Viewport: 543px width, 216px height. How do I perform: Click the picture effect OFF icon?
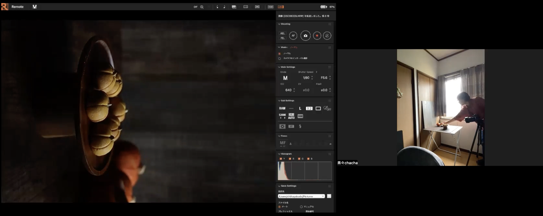point(327,108)
